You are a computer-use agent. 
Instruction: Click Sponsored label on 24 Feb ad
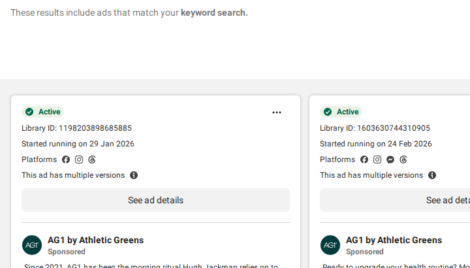[x=365, y=252]
